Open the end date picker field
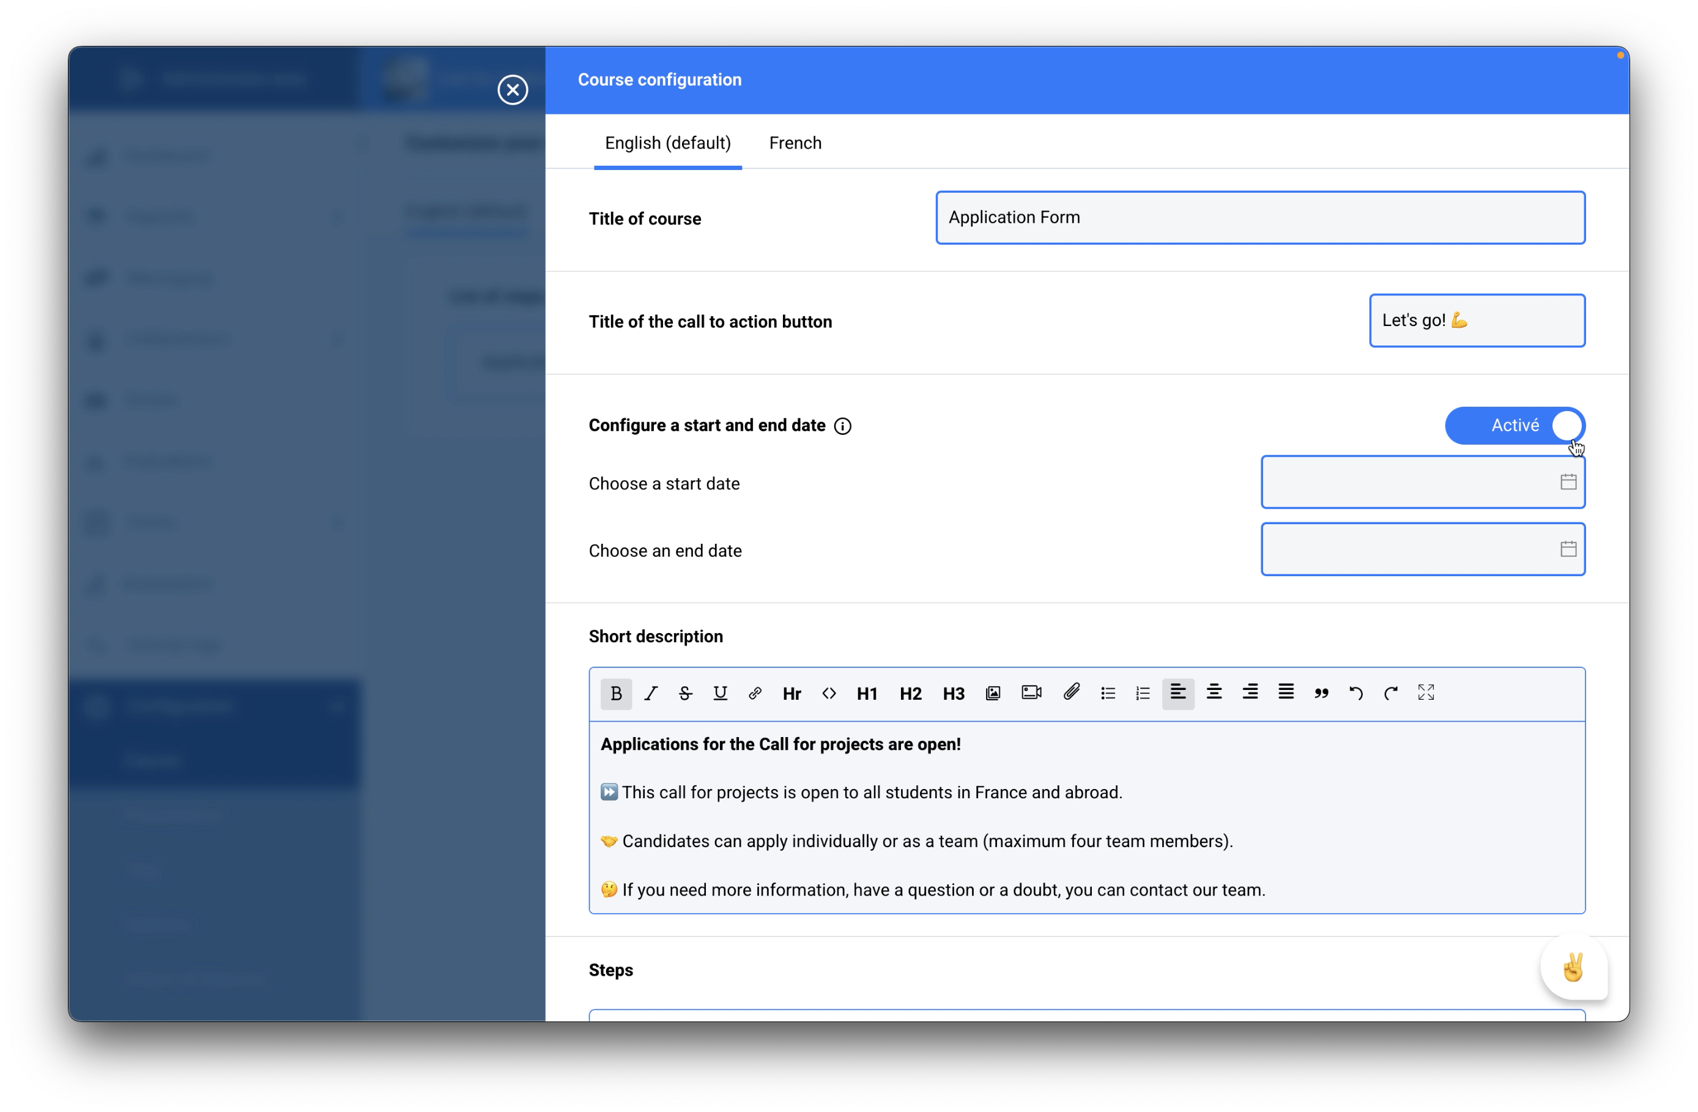Image resolution: width=1698 pixels, height=1112 pixels. tap(1423, 549)
